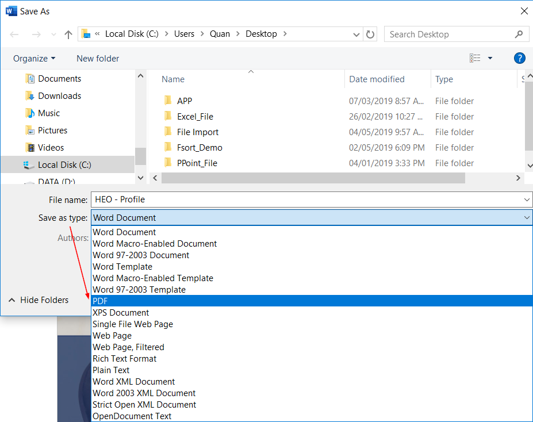Open the Organize dropdown menu
The image size is (533, 422).
pos(34,59)
